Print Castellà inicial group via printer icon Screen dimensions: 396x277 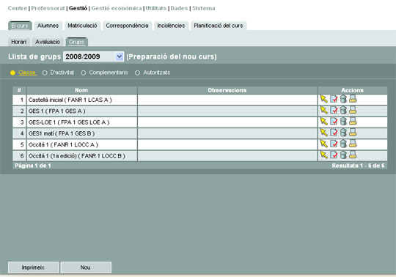pos(353,99)
